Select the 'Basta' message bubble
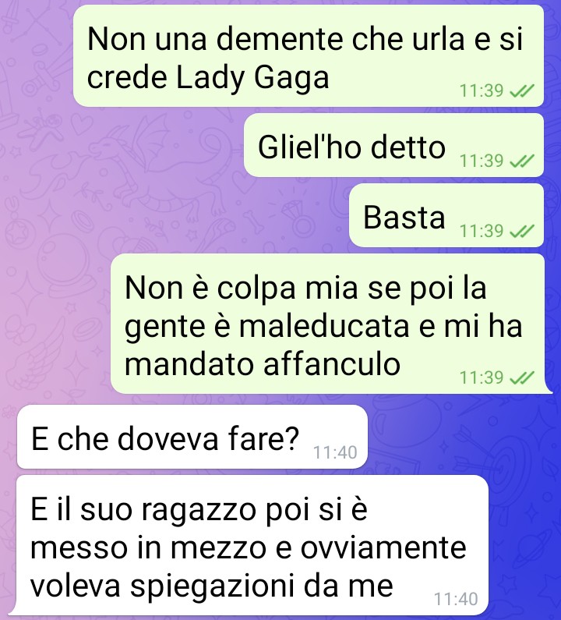 click(446, 215)
